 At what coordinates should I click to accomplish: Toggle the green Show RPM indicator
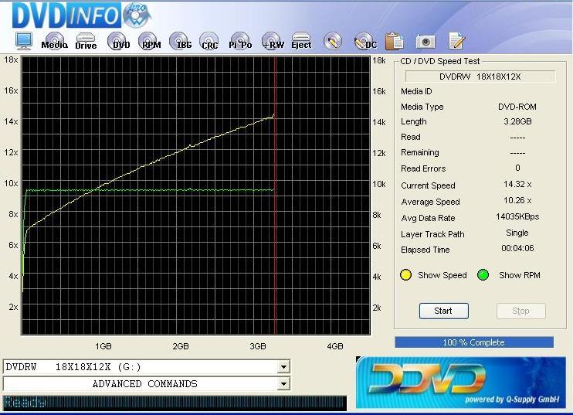483,275
